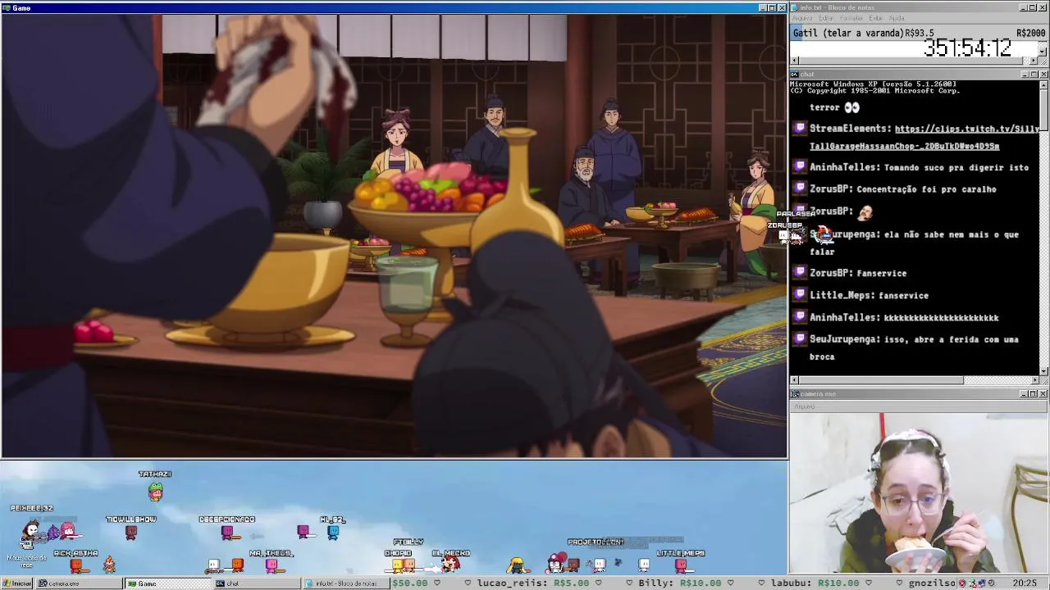The width and height of the screenshot is (1050, 590).
Task: Click the command prompt icon in chat title bar
Action: (795, 75)
